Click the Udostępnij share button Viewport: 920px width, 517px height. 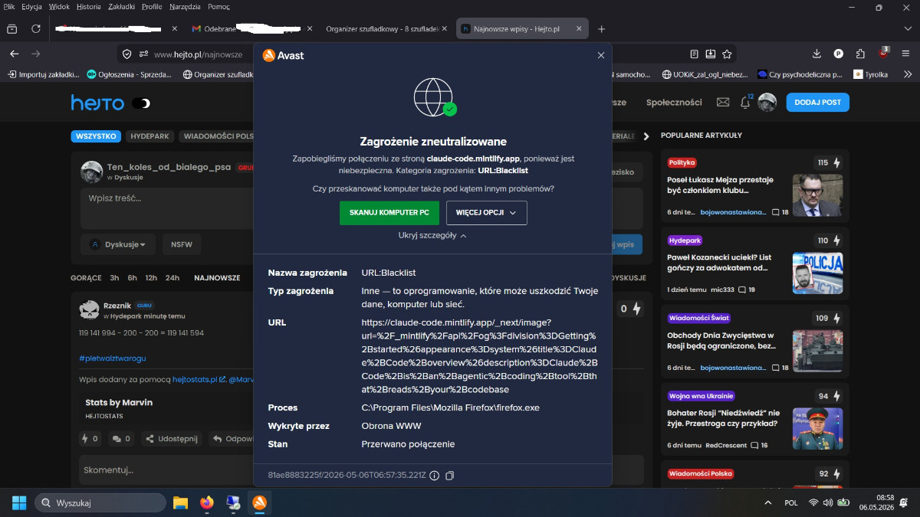tap(172, 439)
